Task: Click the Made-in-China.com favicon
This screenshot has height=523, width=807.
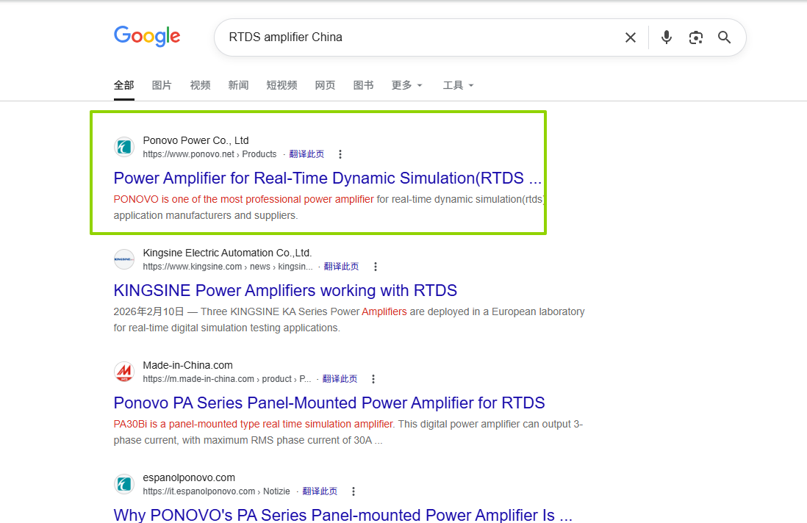Action: point(124,372)
